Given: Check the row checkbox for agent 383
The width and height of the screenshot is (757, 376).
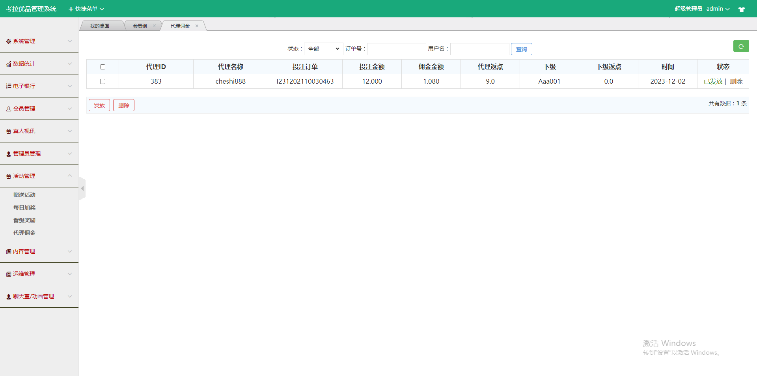Looking at the screenshot, I should point(103,81).
